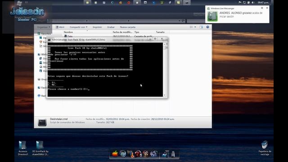Click the Explorer address bar path

(x=114, y=21)
